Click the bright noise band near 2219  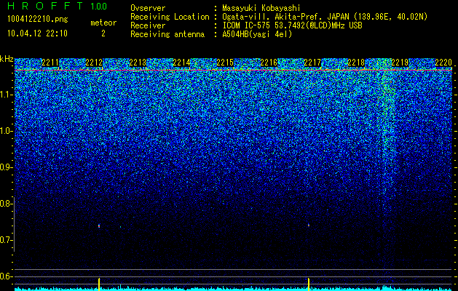pos(388,129)
